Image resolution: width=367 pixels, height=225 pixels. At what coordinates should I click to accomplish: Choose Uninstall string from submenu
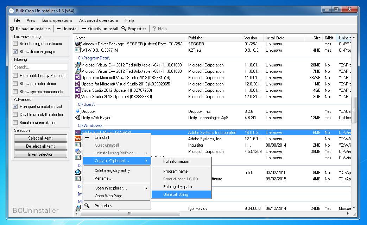point(176,194)
